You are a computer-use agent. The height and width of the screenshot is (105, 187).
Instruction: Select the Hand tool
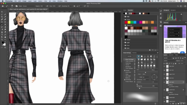[x=5, y=37]
